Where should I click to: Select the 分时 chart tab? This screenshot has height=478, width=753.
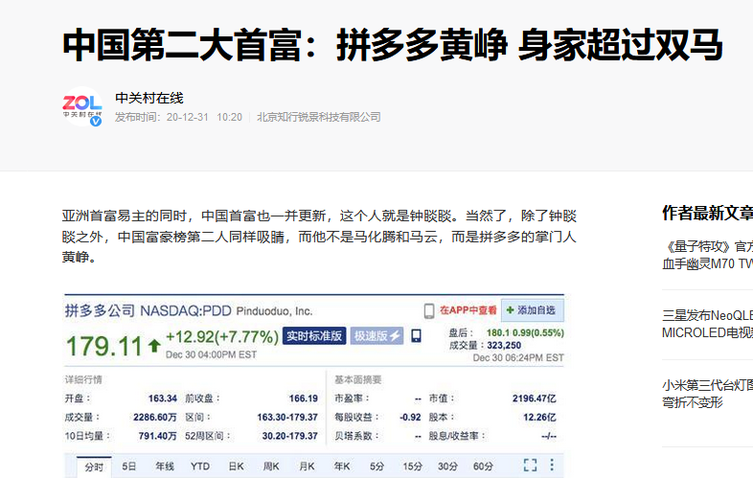[x=94, y=467]
